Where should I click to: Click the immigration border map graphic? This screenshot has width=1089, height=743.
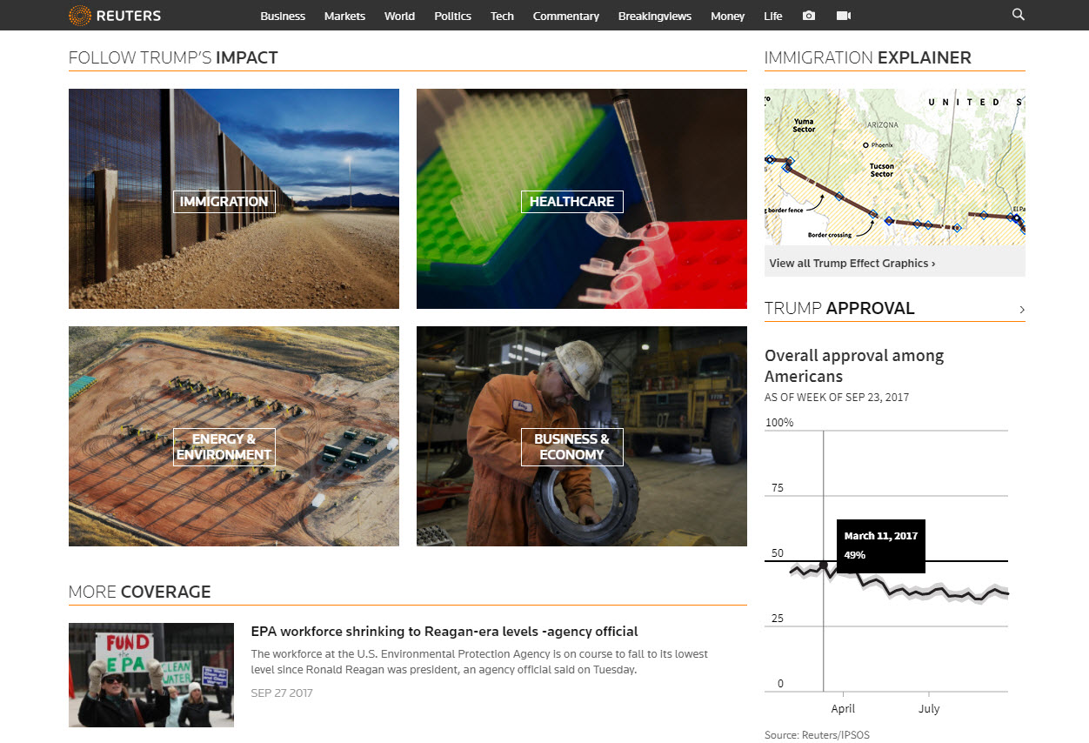894,167
